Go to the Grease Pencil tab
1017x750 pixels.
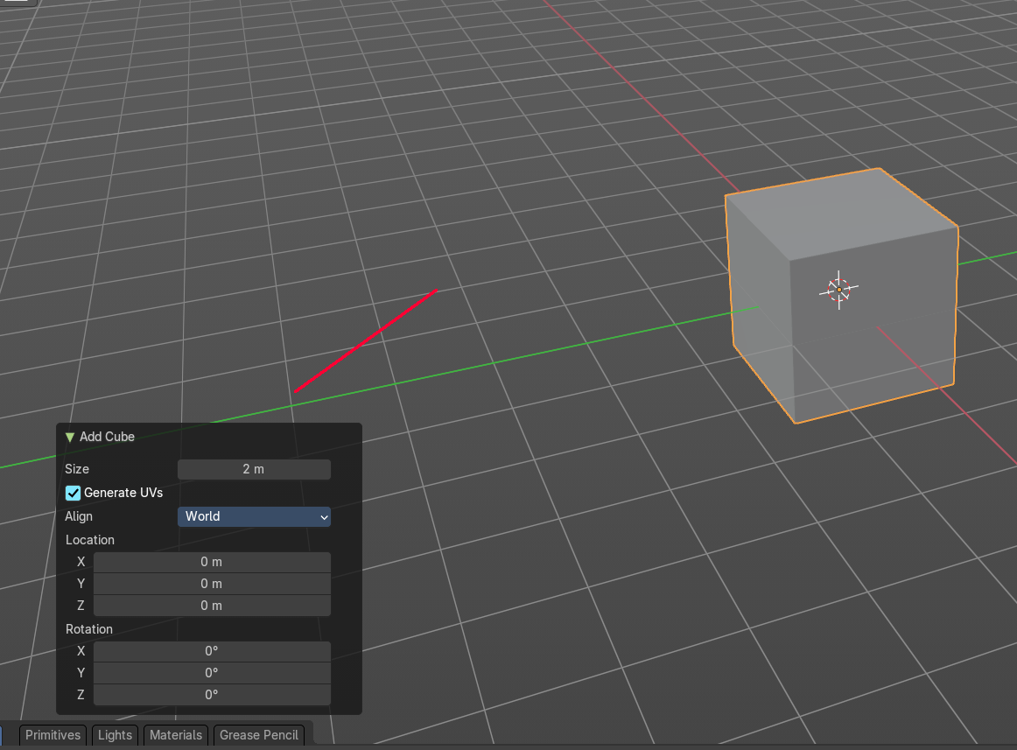point(259,735)
